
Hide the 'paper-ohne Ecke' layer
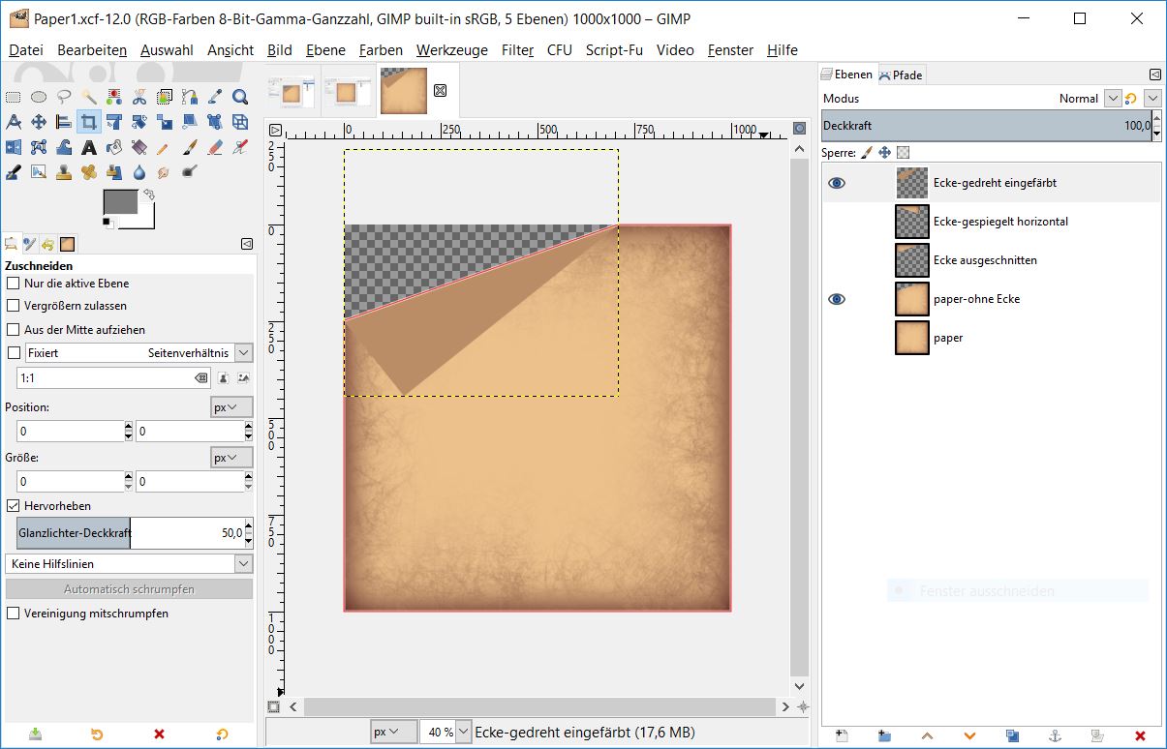coord(837,299)
